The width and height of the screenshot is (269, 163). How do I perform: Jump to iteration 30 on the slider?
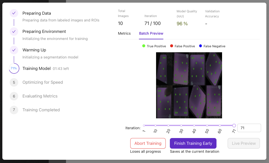181,125
